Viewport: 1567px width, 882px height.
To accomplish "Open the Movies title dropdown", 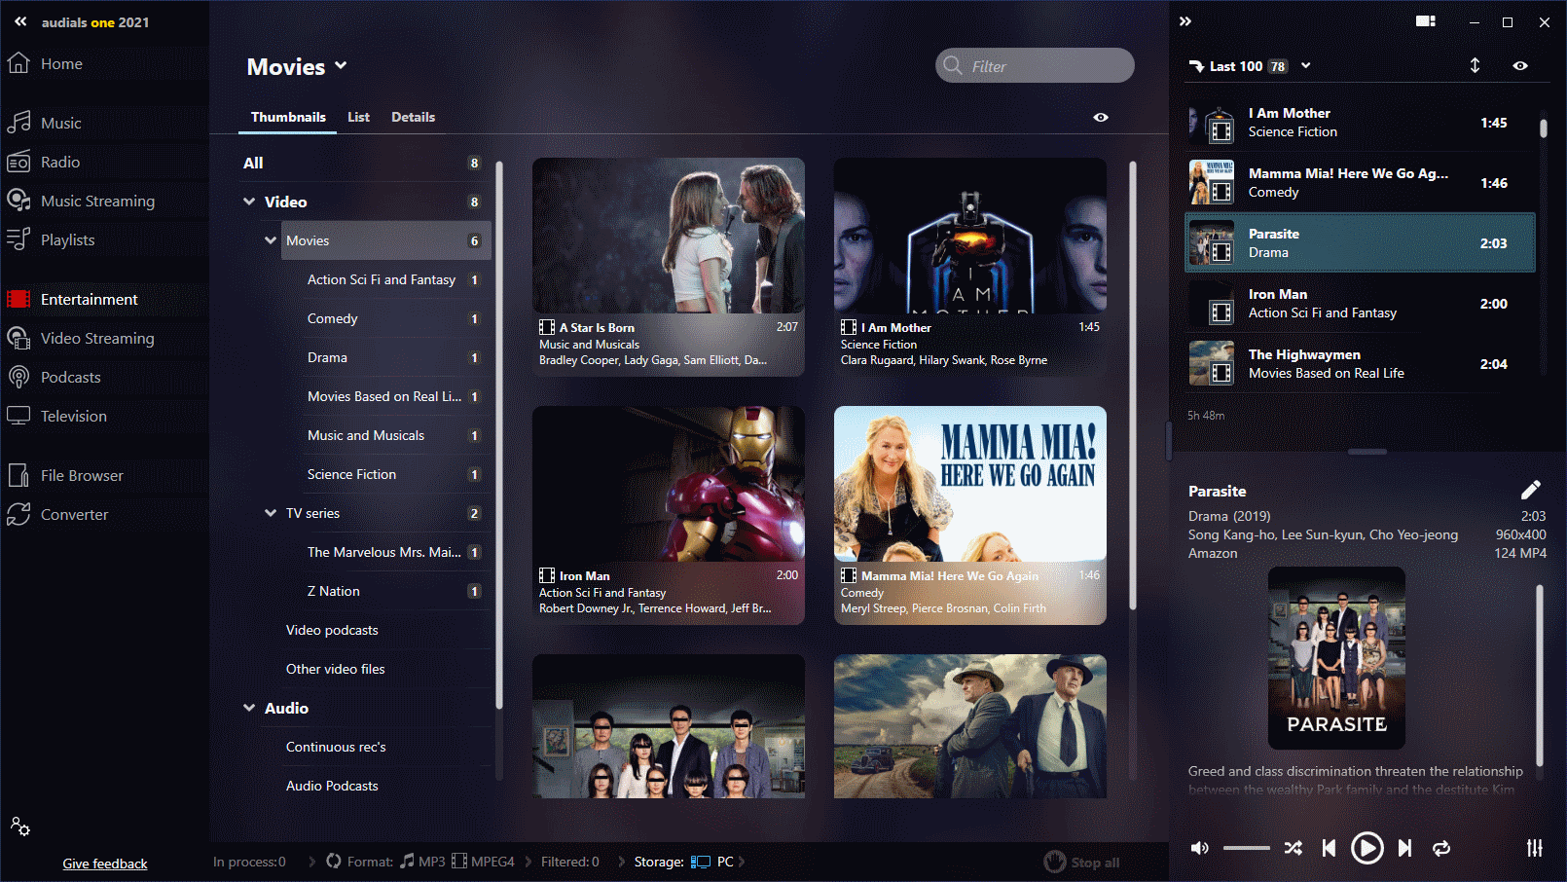I will (341, 65).
